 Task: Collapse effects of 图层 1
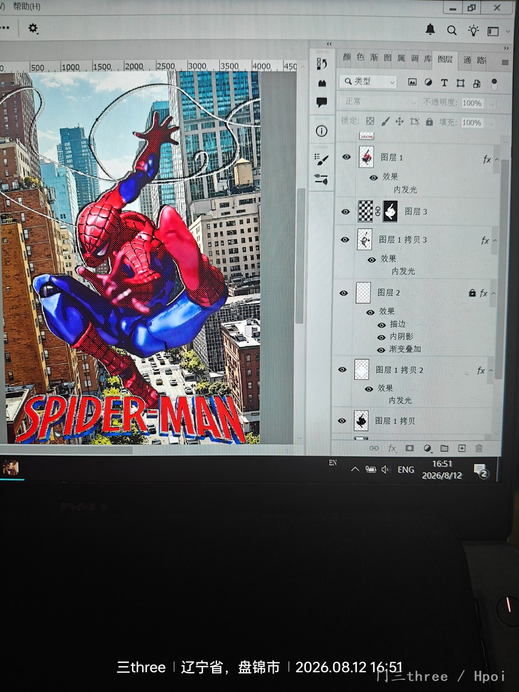click(x=497, y=160)
